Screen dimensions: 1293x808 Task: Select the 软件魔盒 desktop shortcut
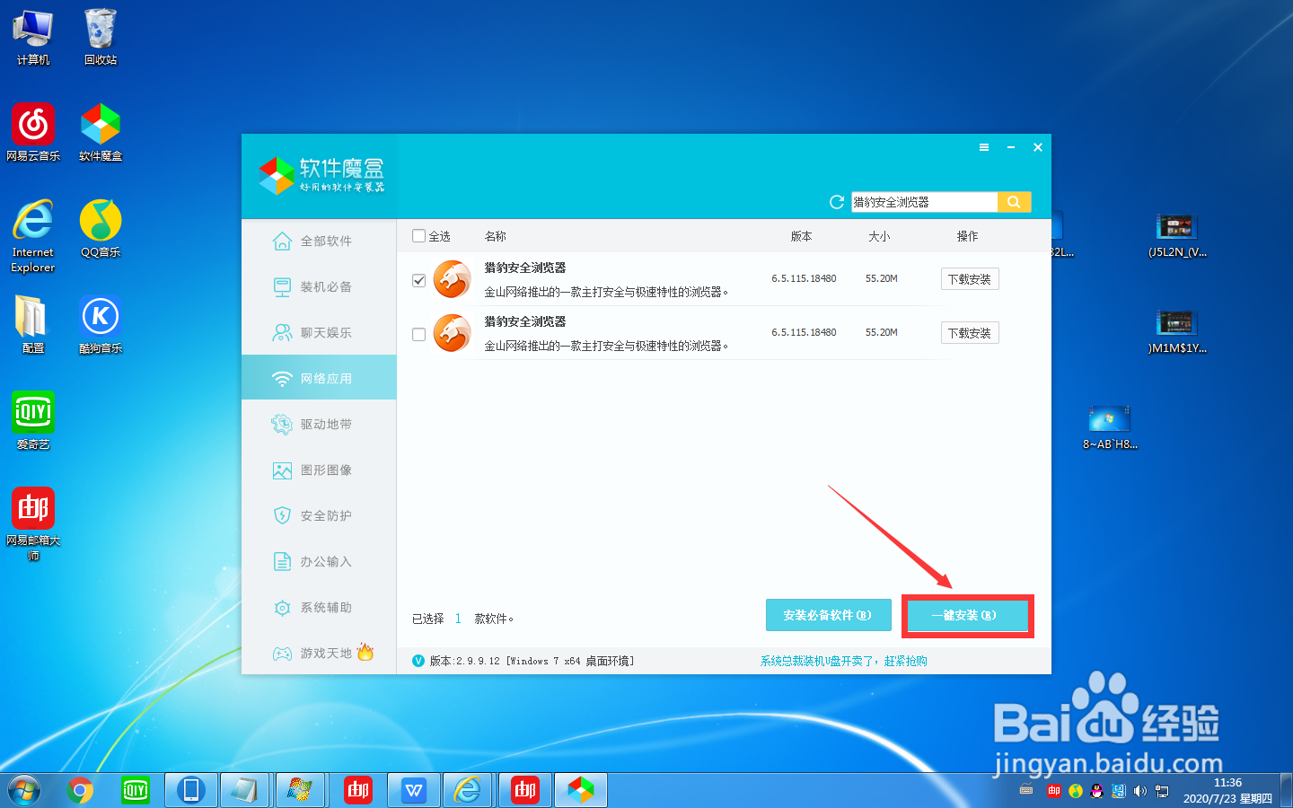click(101, 132)
